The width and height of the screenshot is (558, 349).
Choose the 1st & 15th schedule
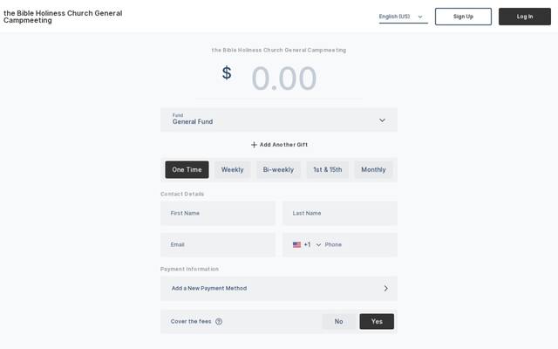(x=328, y=170)
